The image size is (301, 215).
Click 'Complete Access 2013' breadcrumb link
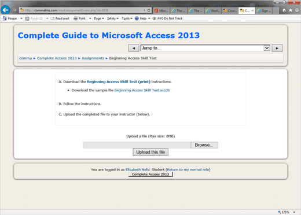point(57,58)
